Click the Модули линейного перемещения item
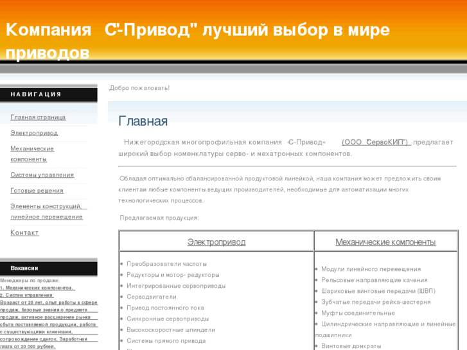 click(x=371, y=269)
